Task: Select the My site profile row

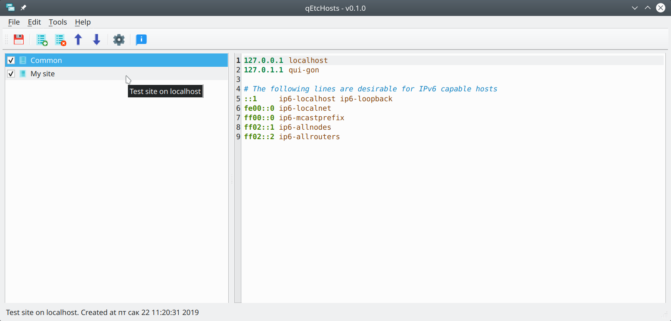Action: click(116, 74)
